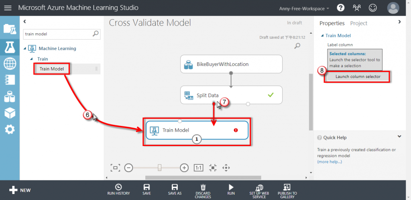Open the Experiments flask sidebar icon
Image resolution: width=411 pixels, height=200 pixels.
10,46
